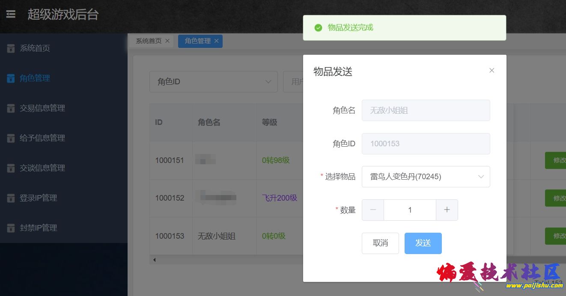
Task: Click the quantity input field showing 1
Action: click(x=409, y=210)
